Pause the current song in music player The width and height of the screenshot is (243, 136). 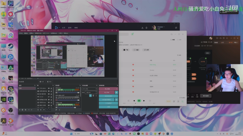tap(139, 101)
